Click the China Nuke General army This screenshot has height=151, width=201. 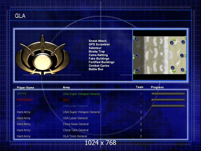tap(76, 124)
